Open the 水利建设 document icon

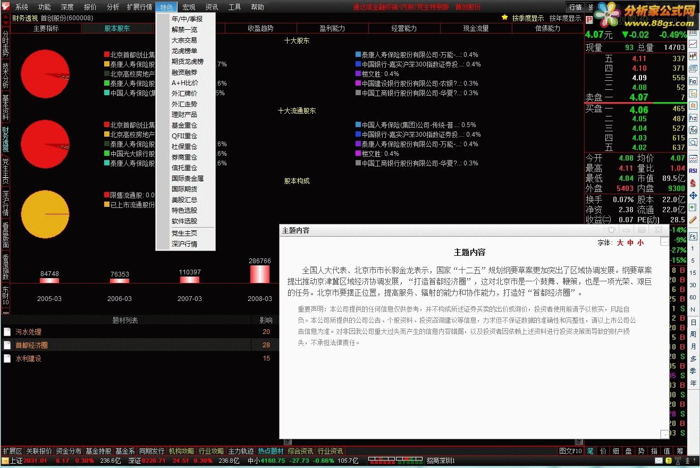click(x=7, y=358)
